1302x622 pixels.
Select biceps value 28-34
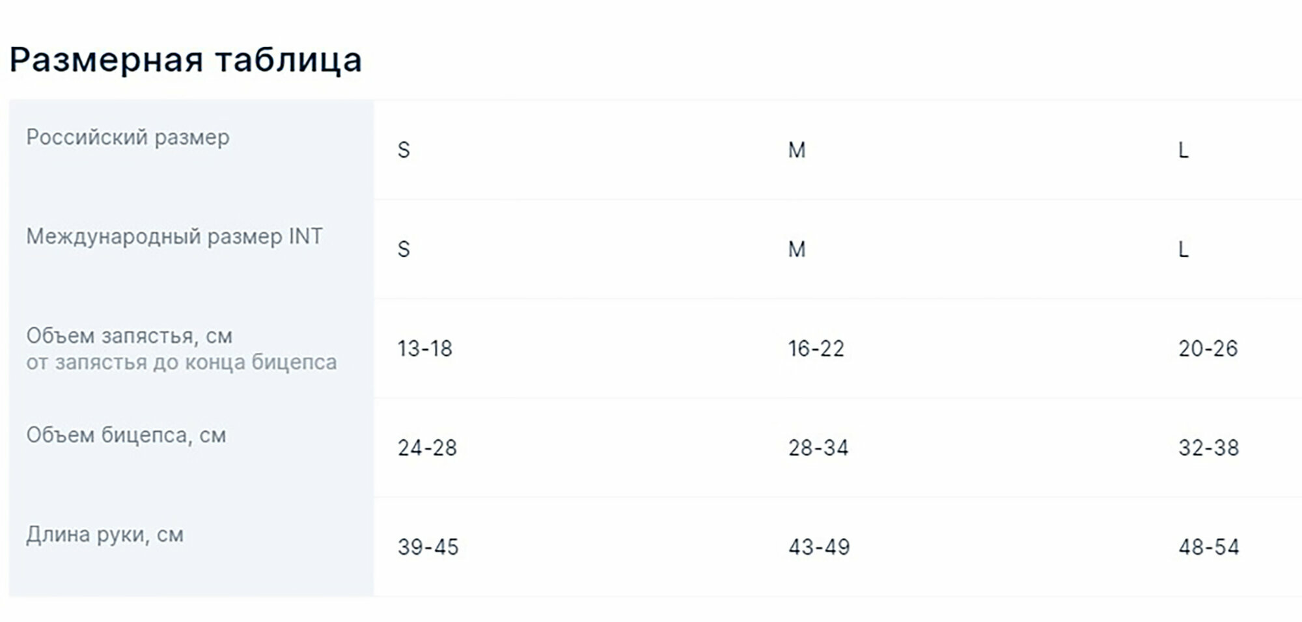tap(818, 448)
